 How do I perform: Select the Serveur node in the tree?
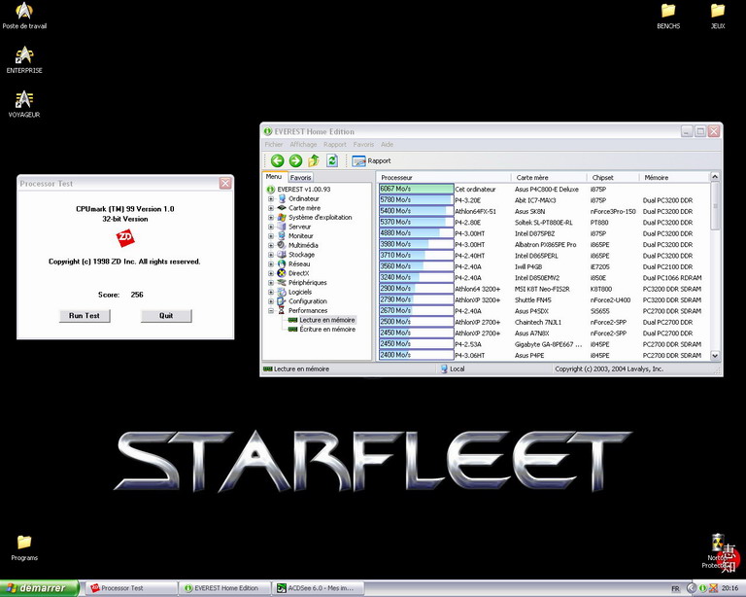[299, 227]
